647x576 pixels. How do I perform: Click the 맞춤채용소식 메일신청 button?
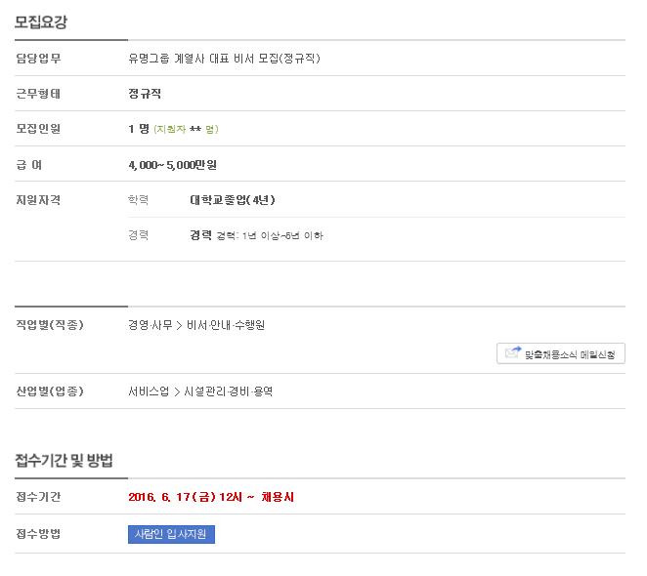[x=570, y=353]
